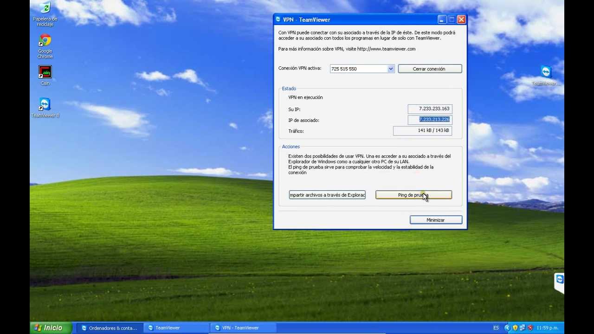The height and width of the screenshot is (334, 594).
Task: Open the yellow security shield tray icon
Action: pos(515,328)
